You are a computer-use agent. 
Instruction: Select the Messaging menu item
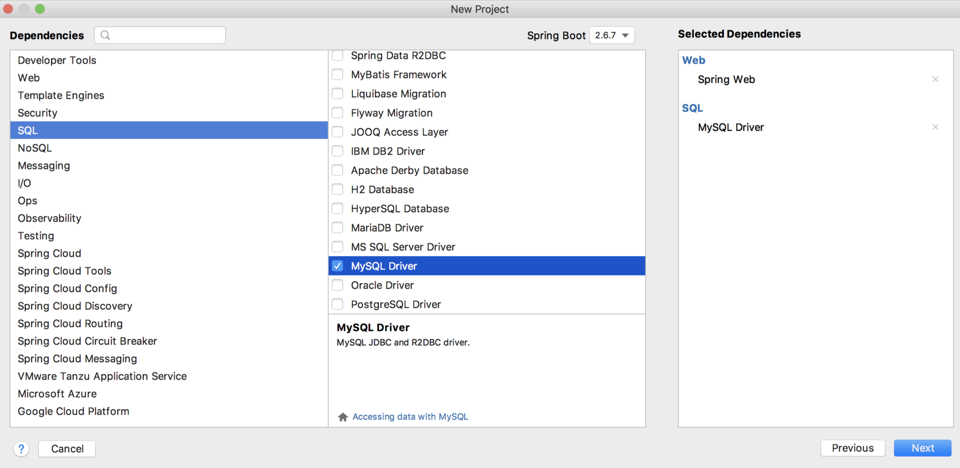click(43, 165)
